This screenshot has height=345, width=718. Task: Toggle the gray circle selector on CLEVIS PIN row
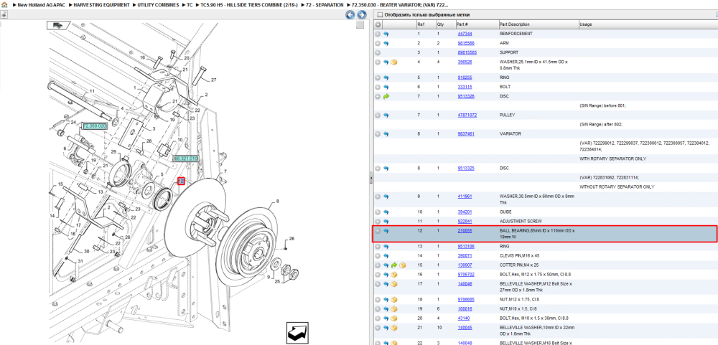tap(378, 256)
